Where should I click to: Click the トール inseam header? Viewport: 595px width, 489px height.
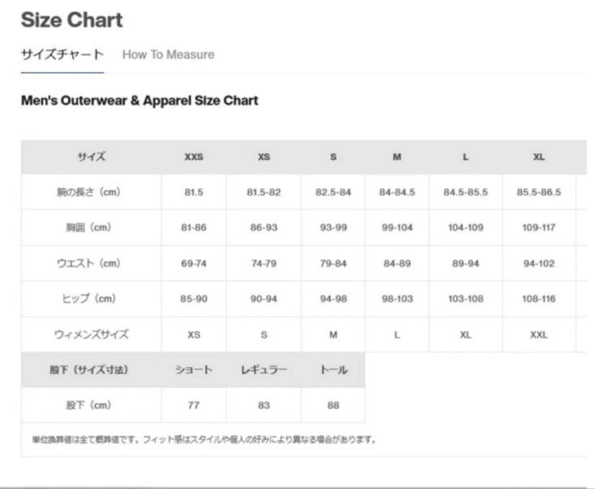coord(333,370)
